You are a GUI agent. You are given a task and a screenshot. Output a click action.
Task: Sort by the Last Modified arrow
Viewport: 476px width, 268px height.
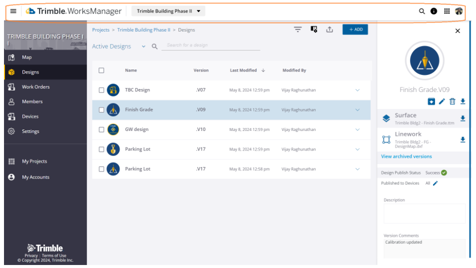coord(263,70)
